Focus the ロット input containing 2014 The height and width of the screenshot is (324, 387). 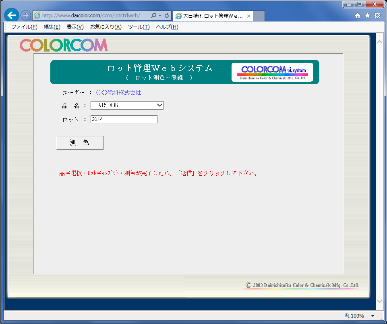pos(124,119)
